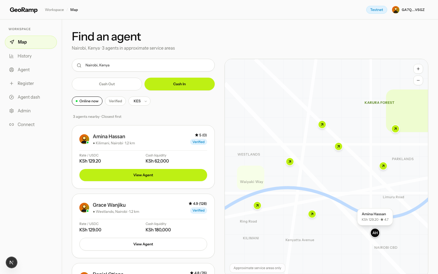The height and width of the screenshot is (274, 438).
Task: Zoom in on the map
Action: click(418, 69)
